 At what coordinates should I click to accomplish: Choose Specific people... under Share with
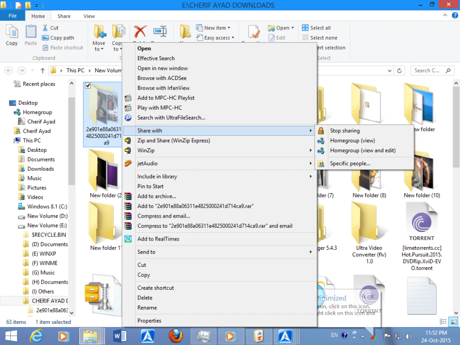coord(350,163)
